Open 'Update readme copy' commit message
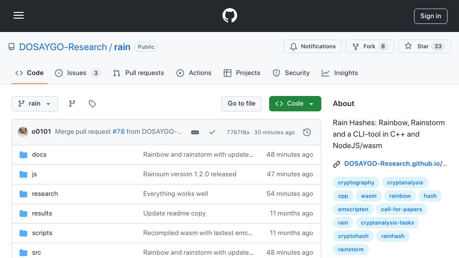Viewport: 459px width, 258px height. [175, 213]
